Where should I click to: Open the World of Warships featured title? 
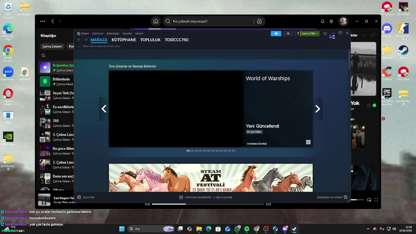268,78
